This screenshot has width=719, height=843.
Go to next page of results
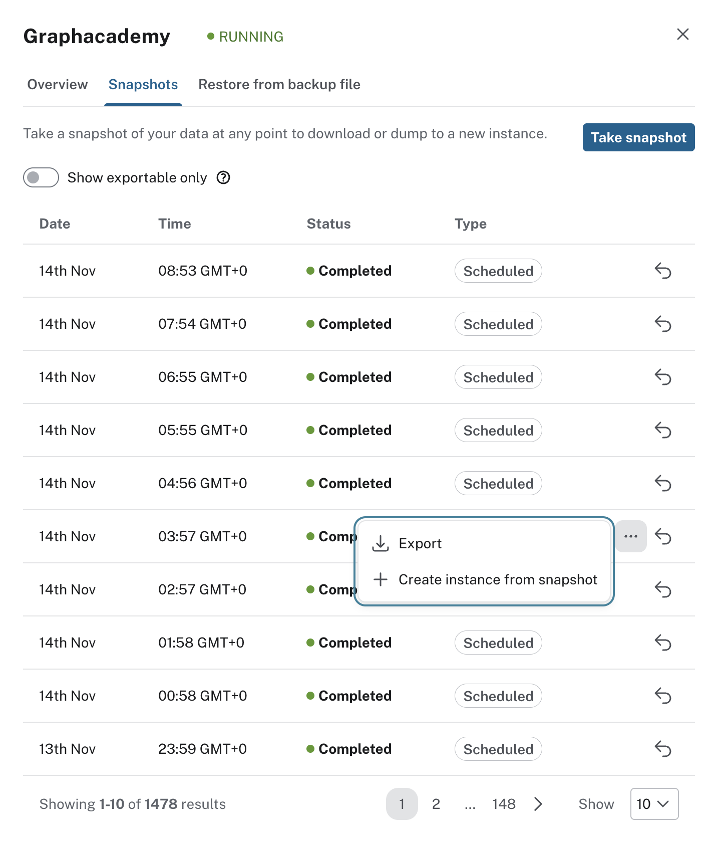(x=538, y=804)
